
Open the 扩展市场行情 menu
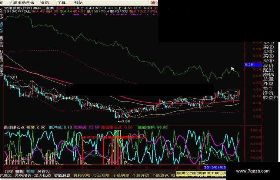(x=21, y=3)
